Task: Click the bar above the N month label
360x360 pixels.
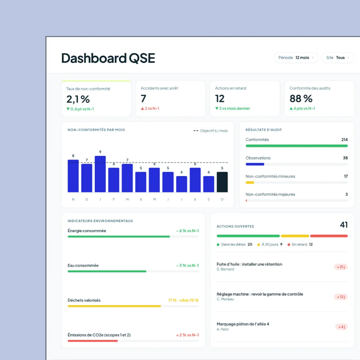Action: (73, 176)
